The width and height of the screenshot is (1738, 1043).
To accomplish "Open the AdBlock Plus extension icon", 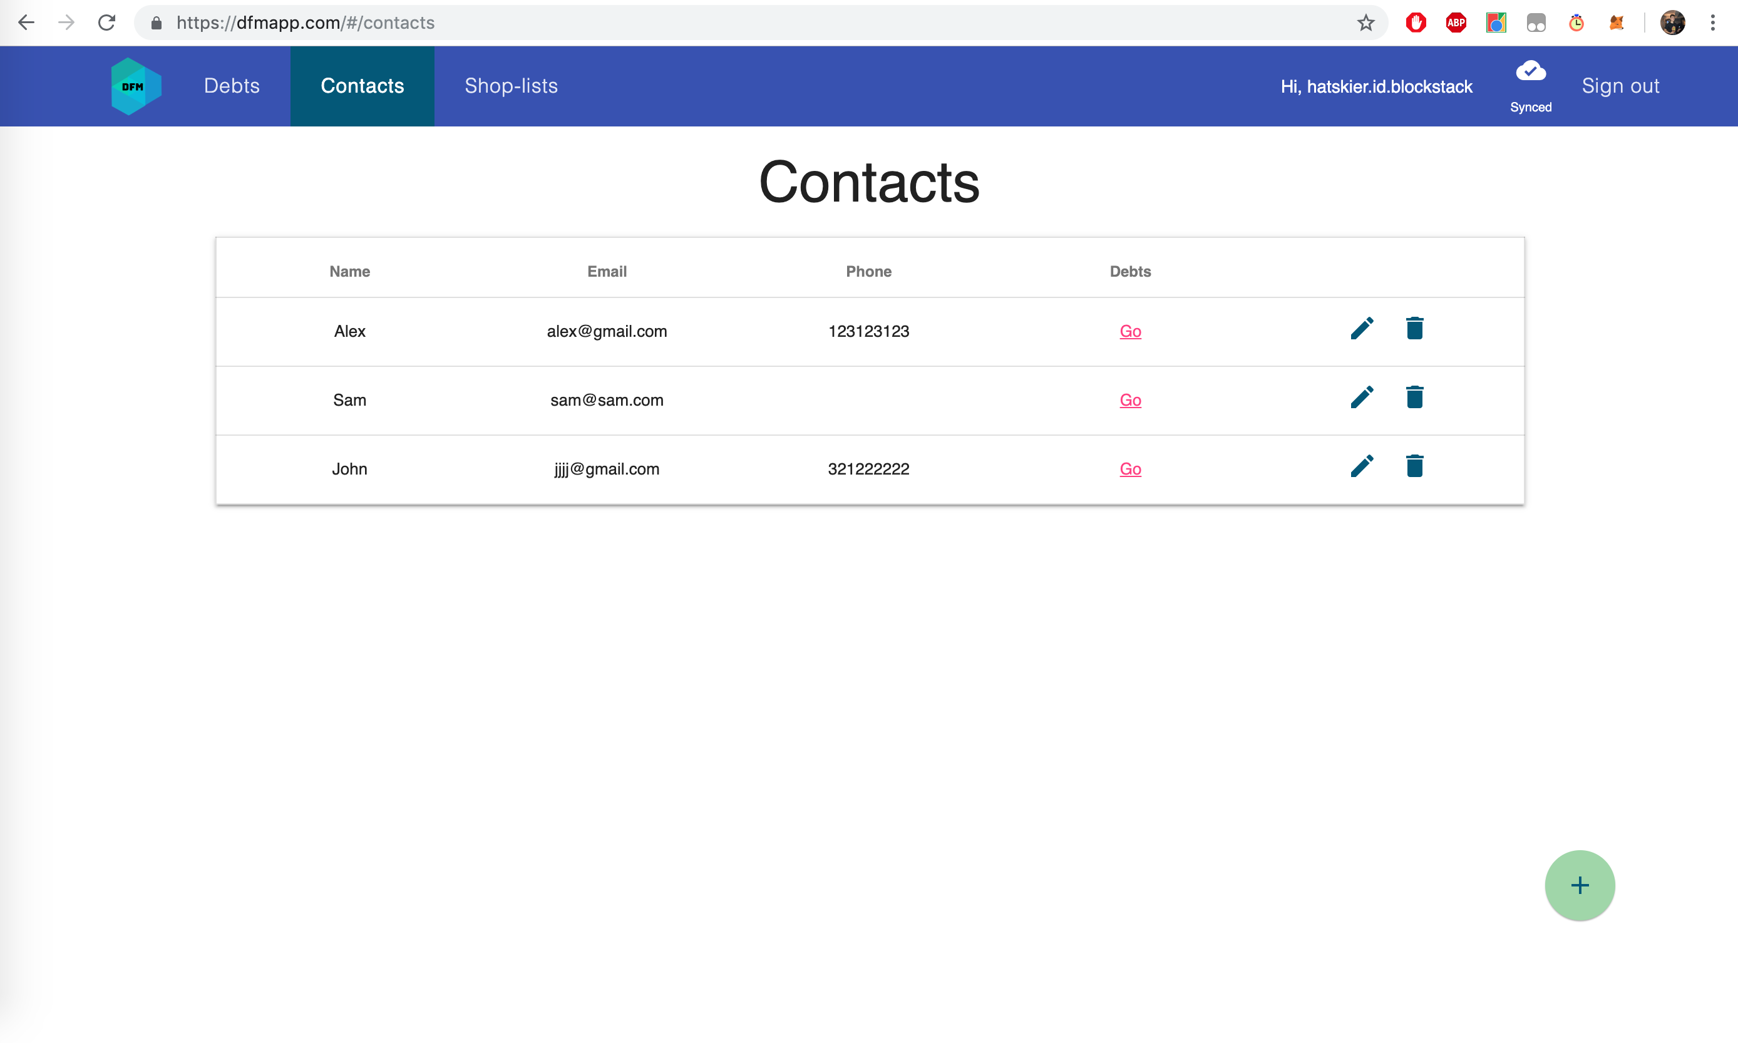I will (1456, 23).
